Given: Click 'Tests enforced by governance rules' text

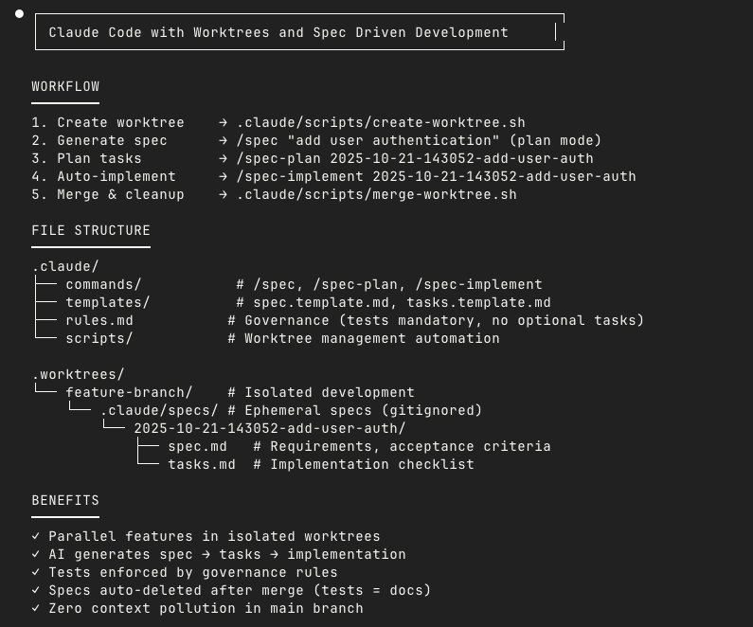Looking at the screenshot, I should [x=193, y=573].
